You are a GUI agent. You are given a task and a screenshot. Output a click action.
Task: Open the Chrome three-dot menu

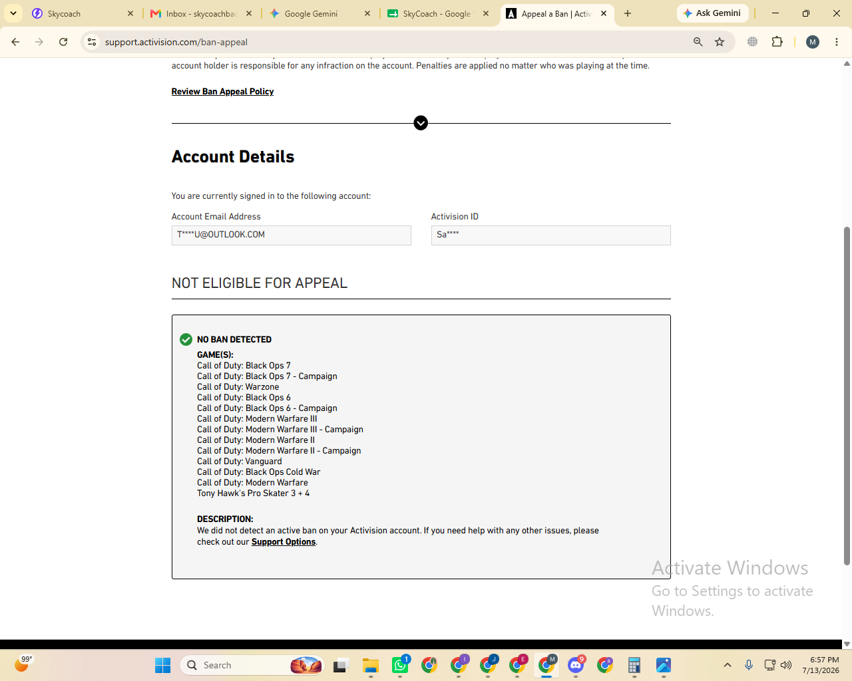coord(837,42)
